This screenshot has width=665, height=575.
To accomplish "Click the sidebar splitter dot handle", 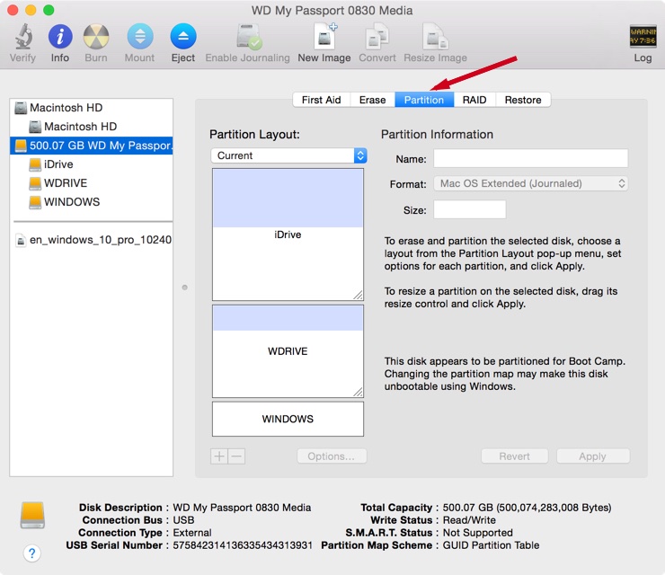I will coord(185,287).
